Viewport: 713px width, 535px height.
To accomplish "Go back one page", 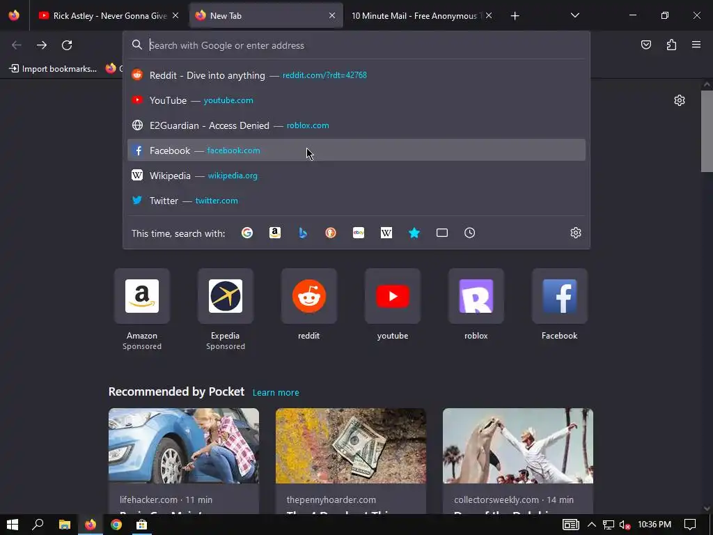I will [x=17, y=45].
